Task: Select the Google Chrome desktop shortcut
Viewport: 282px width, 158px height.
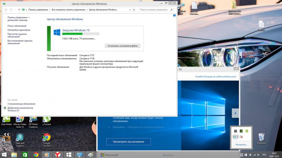Action: point(47,140)
